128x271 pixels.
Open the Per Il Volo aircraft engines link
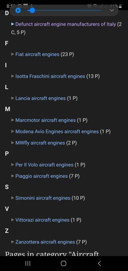point(44,165)
